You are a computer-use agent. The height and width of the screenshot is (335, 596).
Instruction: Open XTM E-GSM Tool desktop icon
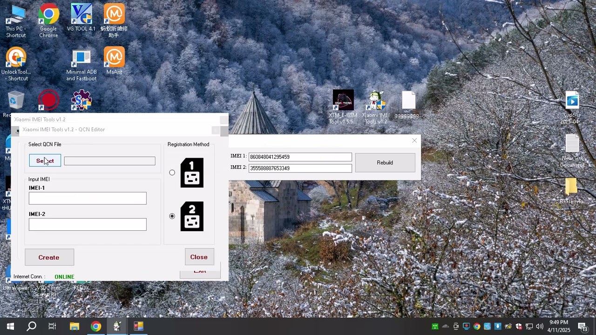[x=343, y=107]
